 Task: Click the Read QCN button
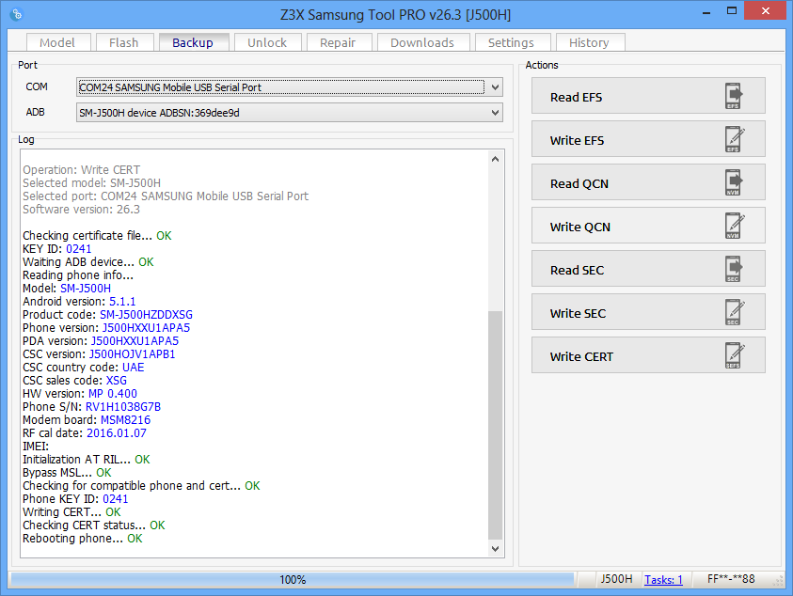coord(648,182)
